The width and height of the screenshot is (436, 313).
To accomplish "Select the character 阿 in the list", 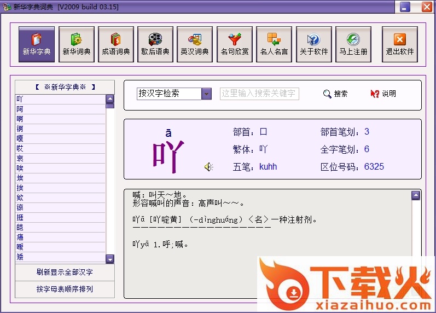I will (x=20, y=109).
